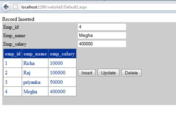
Task: Click the Emp_name form label
Action: tap(14, 36)
